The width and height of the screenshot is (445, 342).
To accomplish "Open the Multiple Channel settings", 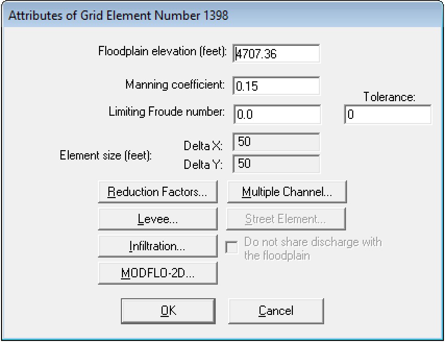I will (286, 191).
